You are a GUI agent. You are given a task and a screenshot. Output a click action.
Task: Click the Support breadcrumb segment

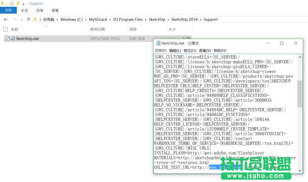[210, 20]
